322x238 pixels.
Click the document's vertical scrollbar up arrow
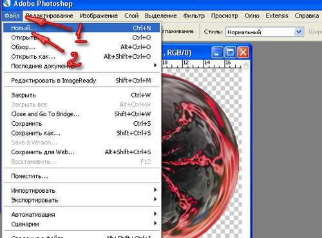(x=246, y=64)
